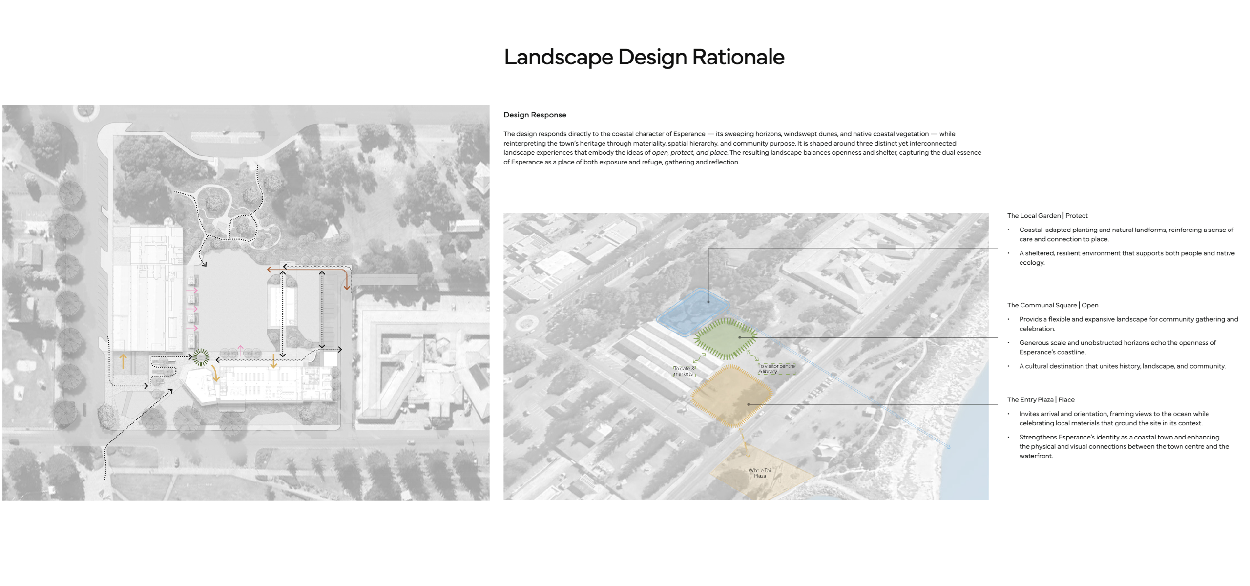Click the 'To visitor centre & library' label
The width and height of the screenshot is (1250, 586).
[776, 369]
